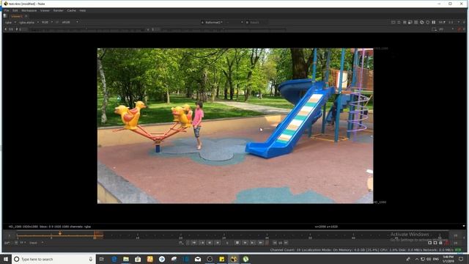Open the rgba channel set dropdown
Viewport: 469px width, 264px height.
click(10, 23)
